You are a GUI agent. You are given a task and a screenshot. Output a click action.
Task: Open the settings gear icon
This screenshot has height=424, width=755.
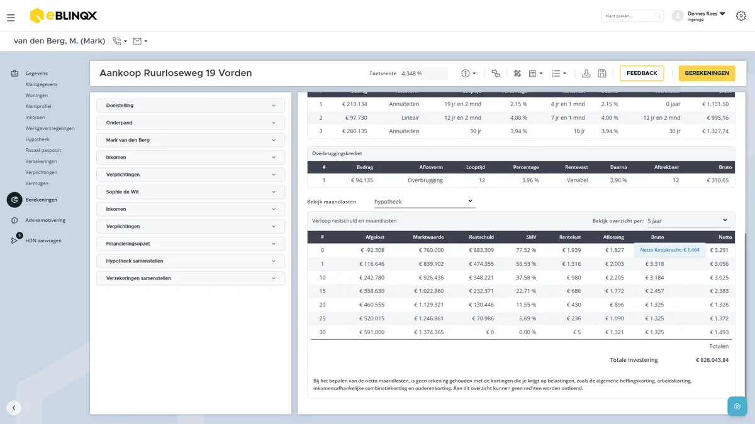pos(741,16)
